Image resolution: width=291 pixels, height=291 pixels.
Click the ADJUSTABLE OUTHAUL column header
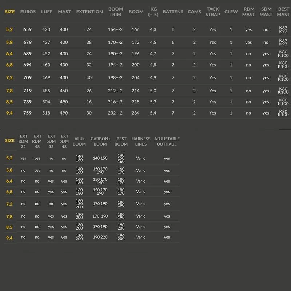pyautogui.click(x=167, y=141)
